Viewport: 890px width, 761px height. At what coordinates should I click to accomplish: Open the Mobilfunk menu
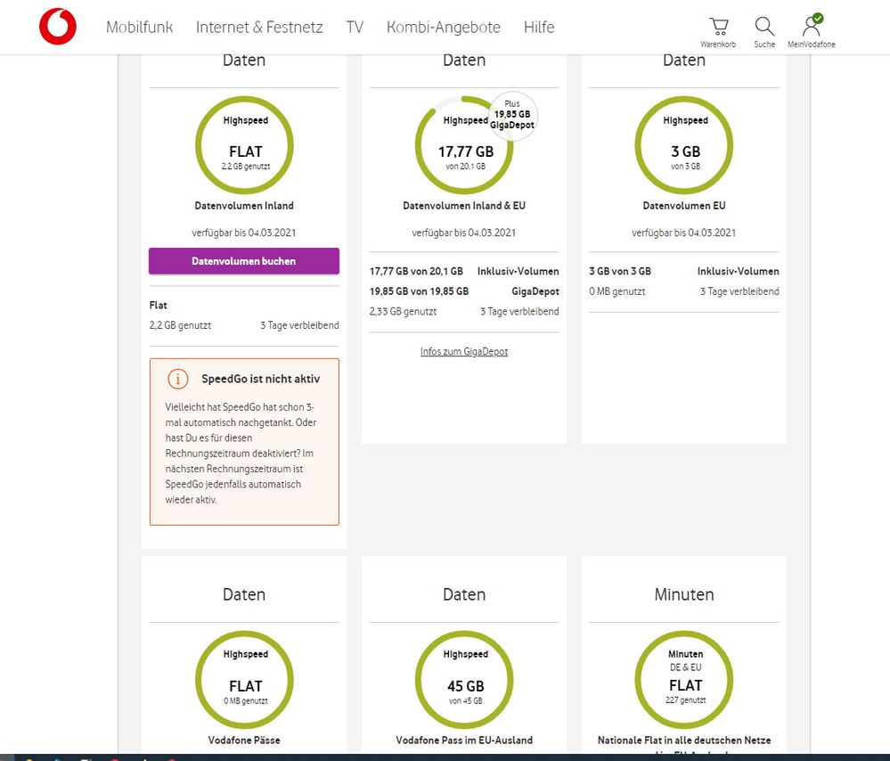(140, 28)
